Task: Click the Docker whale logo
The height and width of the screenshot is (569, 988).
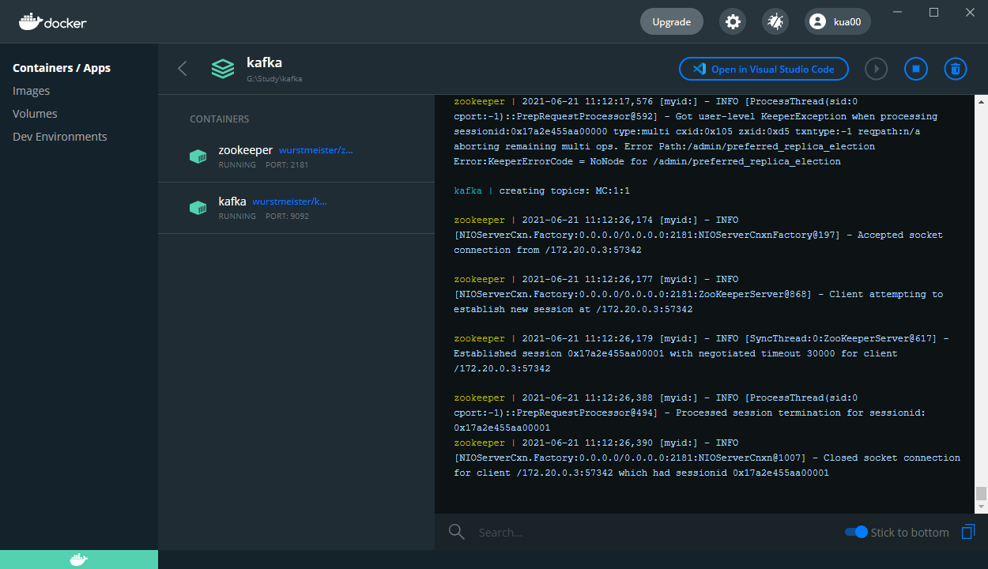Action: pyautogui.click(x=53, y=22)
